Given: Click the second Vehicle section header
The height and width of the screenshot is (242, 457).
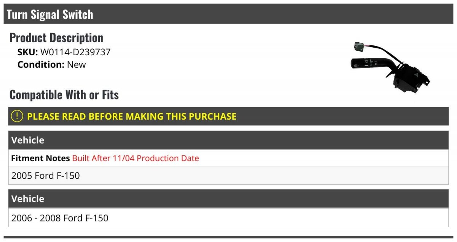Looking at the screenshot, I should [x=228, y=199].
